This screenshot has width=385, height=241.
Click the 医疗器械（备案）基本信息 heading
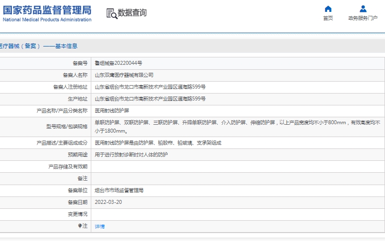coord(39,46)
